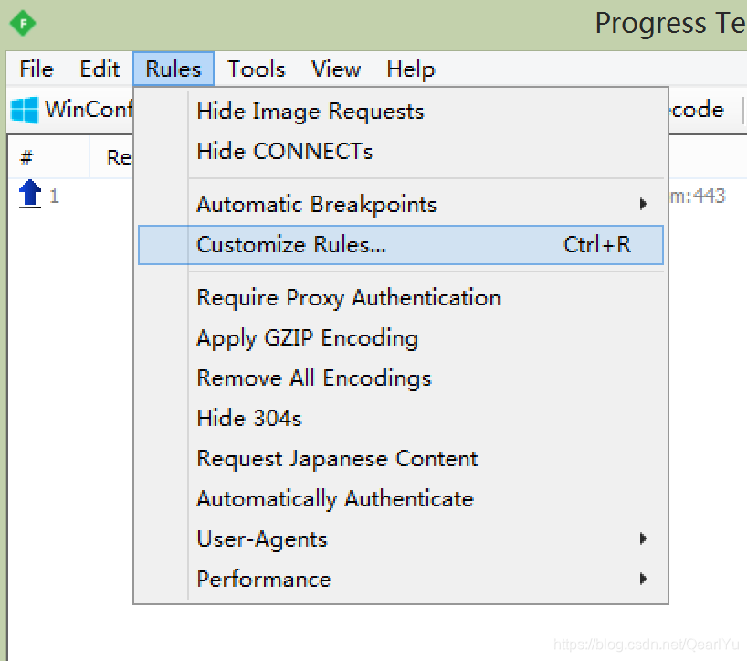Expand Performance submenu
Image resolution: width=747 pixels, height=661 pixels.
point(401,579)
